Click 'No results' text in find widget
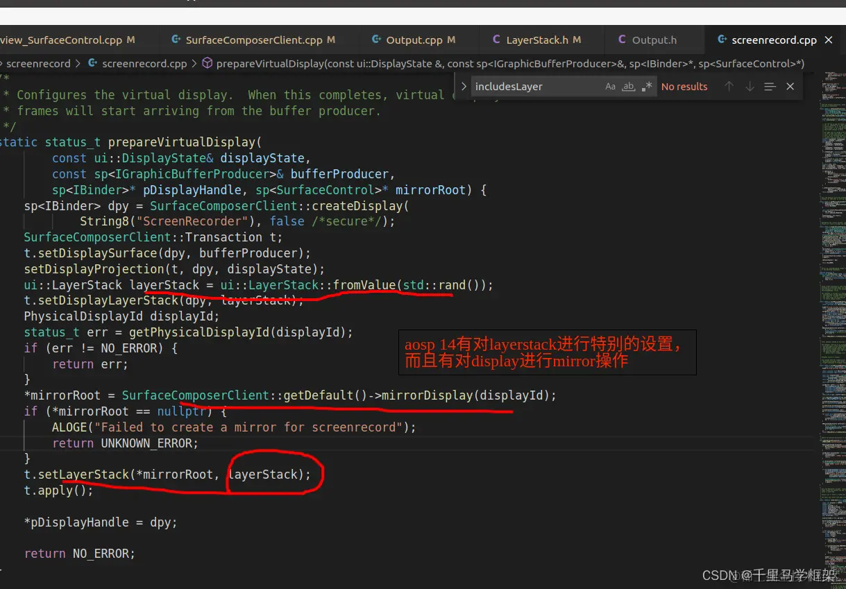Image resolution: width=846 pixels, height=589 pixels. (x=684, y=87)
